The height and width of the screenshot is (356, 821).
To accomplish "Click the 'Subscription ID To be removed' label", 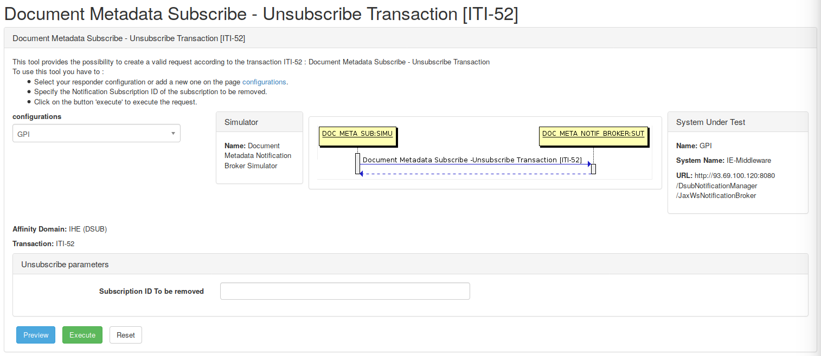I will (x=151, y=291).
